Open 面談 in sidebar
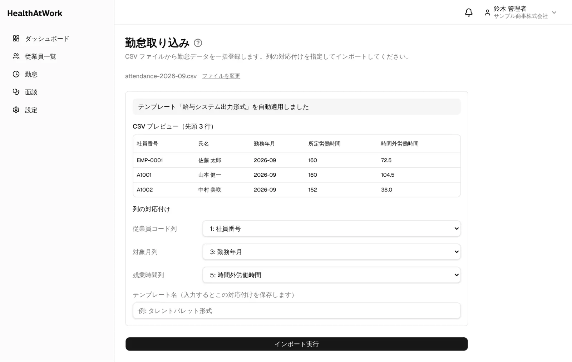This screenshot has width=572, height=362. (x=31, y=92)
